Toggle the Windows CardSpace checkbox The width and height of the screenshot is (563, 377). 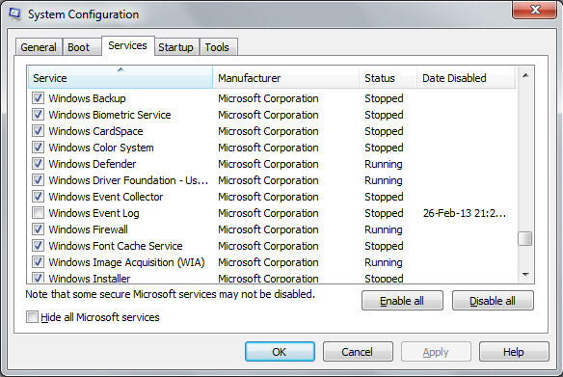coord(38,131)
